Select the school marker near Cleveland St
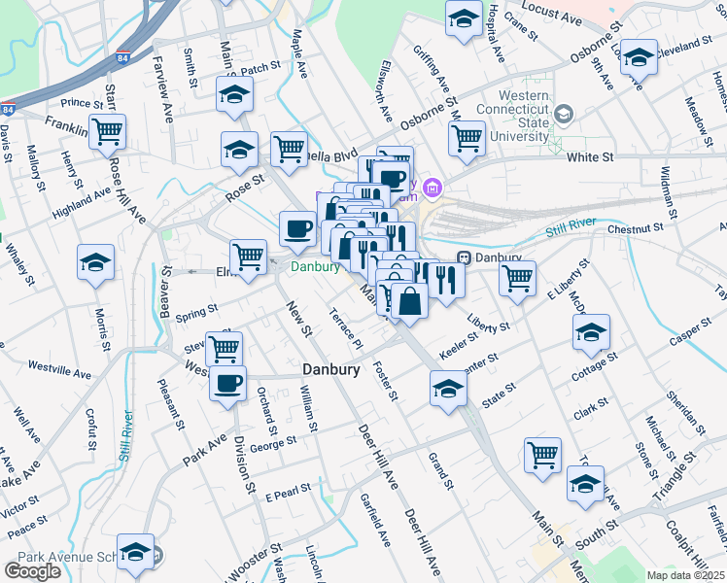This screenshot has width=727, height=583. 639,60
